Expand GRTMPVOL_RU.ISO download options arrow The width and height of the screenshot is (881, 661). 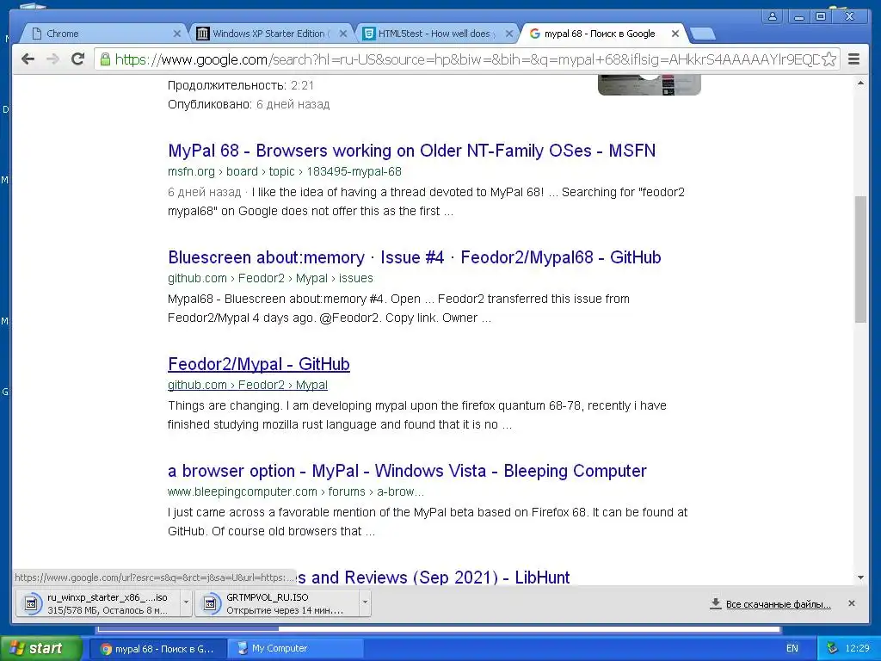tap(365, 603)
